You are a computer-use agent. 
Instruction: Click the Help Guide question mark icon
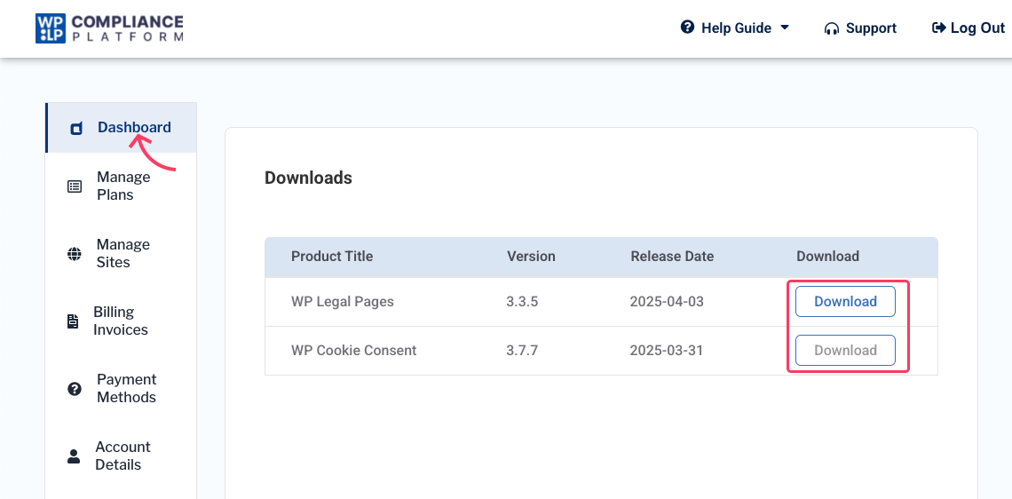point(687,28)
